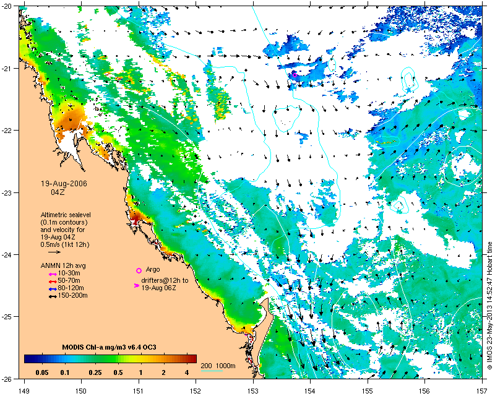Click the longitude axis label 151
The image size is (495, 396).
click(138, 391)
